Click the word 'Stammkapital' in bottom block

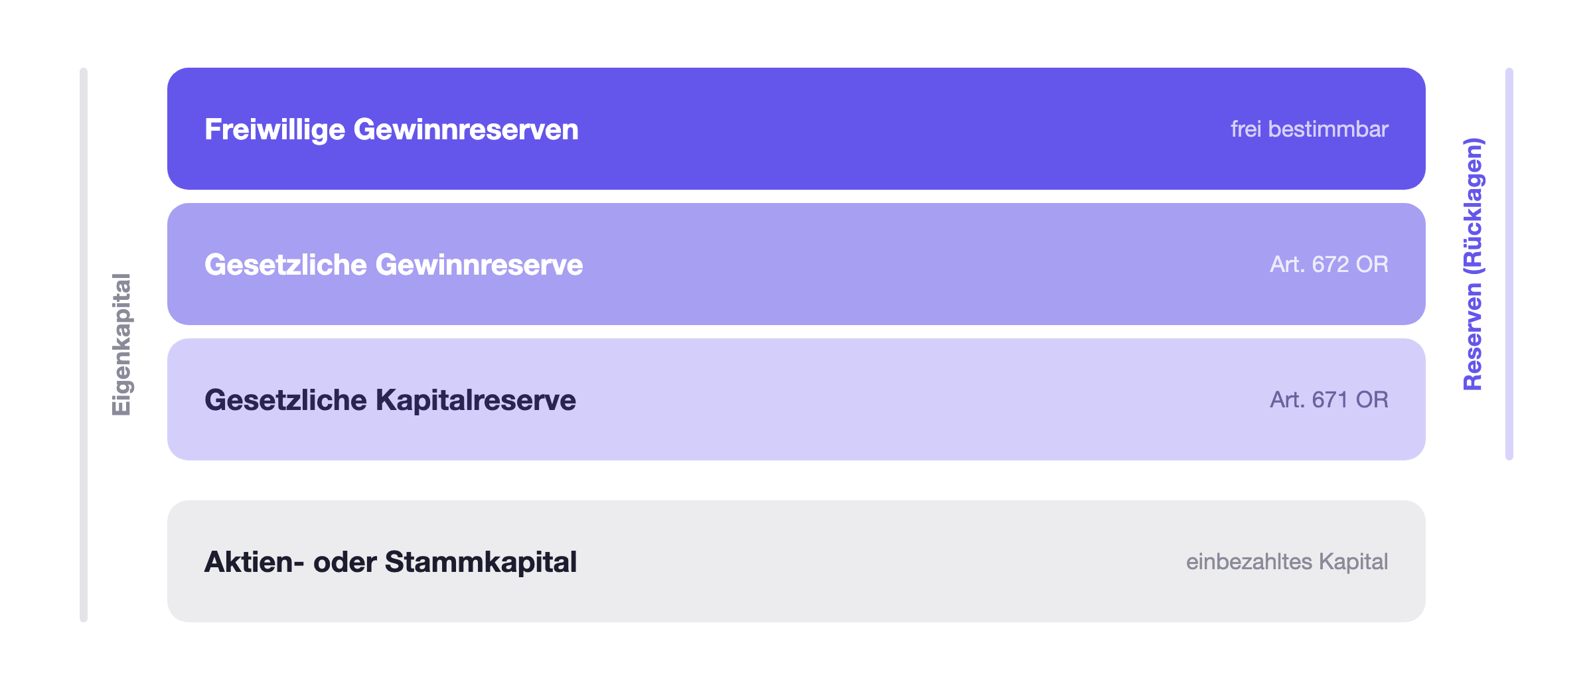point(481,562)
